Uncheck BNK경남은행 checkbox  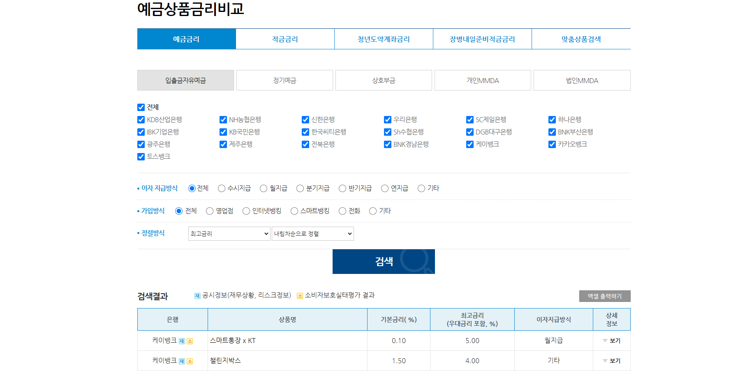388,144
